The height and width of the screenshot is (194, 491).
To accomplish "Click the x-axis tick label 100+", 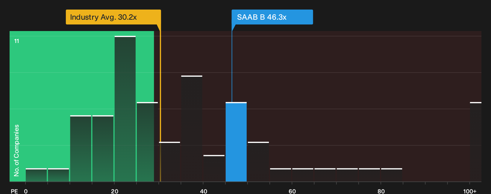I will [x=470, y=191].
